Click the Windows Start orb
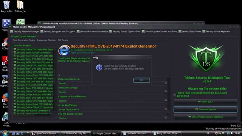This screenshot has width=242, height=136. (5, 133)
